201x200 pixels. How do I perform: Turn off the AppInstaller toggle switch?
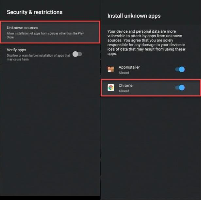tap(180, 69)
